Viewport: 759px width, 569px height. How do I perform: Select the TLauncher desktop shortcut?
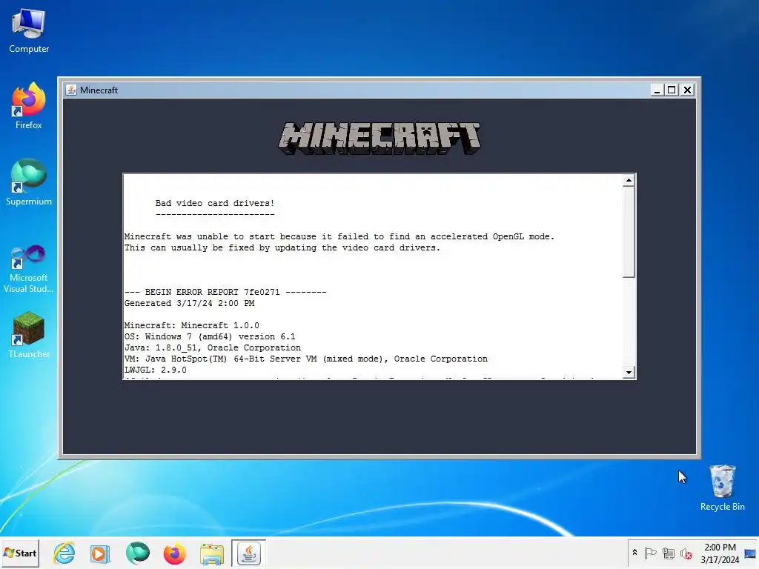(x=29, y=335)
